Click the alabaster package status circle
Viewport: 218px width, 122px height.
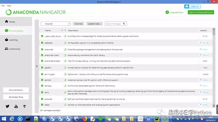(x=65, y=43)
